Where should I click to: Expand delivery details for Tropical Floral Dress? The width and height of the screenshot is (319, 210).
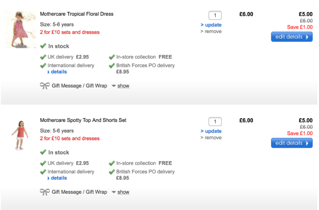tap(58, 72)
